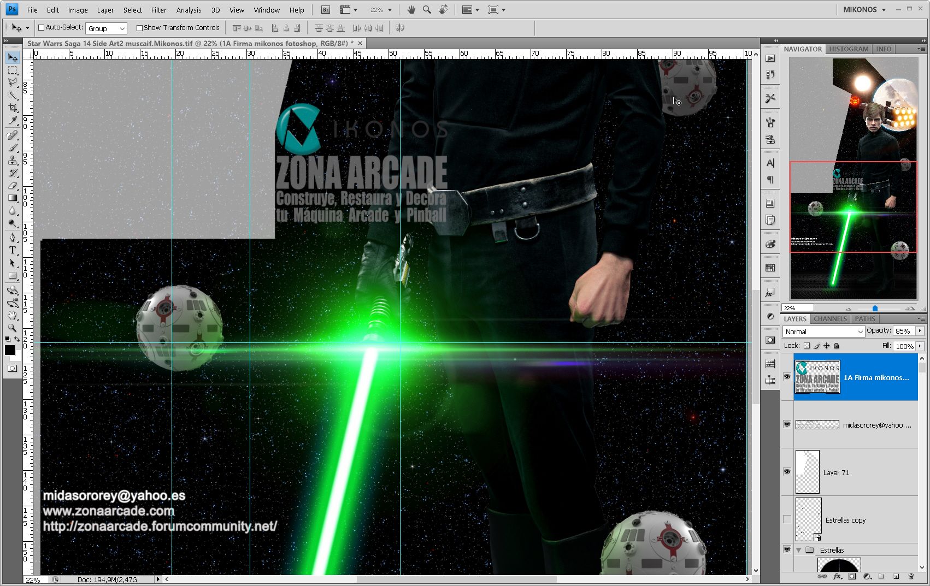The height and width of the screenshot is (586, 930).
Task: Select the Eyedropper tool
Action: (13, 120)
